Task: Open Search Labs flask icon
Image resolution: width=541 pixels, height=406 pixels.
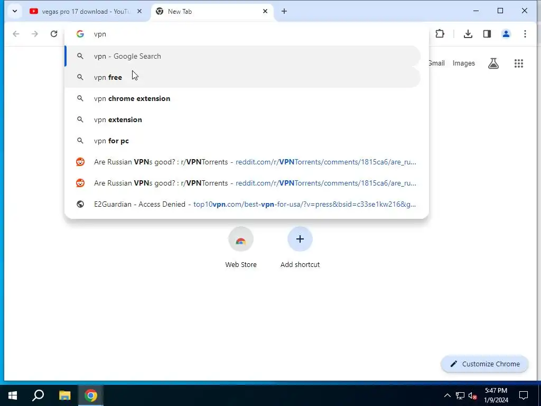Action: pyautogui.click(x=493, y=63)
